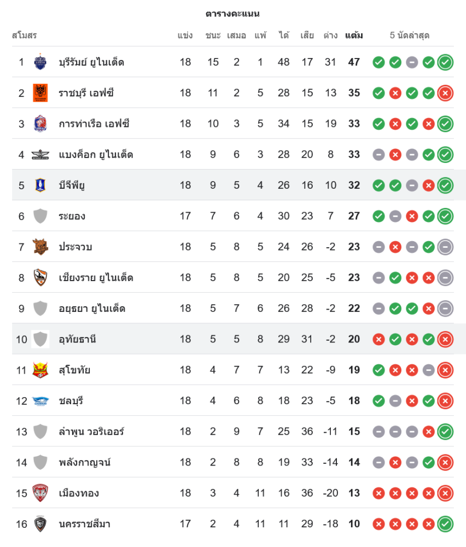466x547 pixels.
Task: Open the ระยอง team link
Action: pyautogui.click(x=72, y=216)
